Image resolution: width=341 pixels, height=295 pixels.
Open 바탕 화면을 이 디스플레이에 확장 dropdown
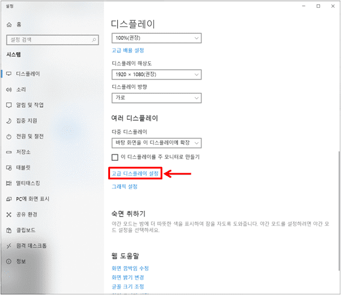point(156,143)
